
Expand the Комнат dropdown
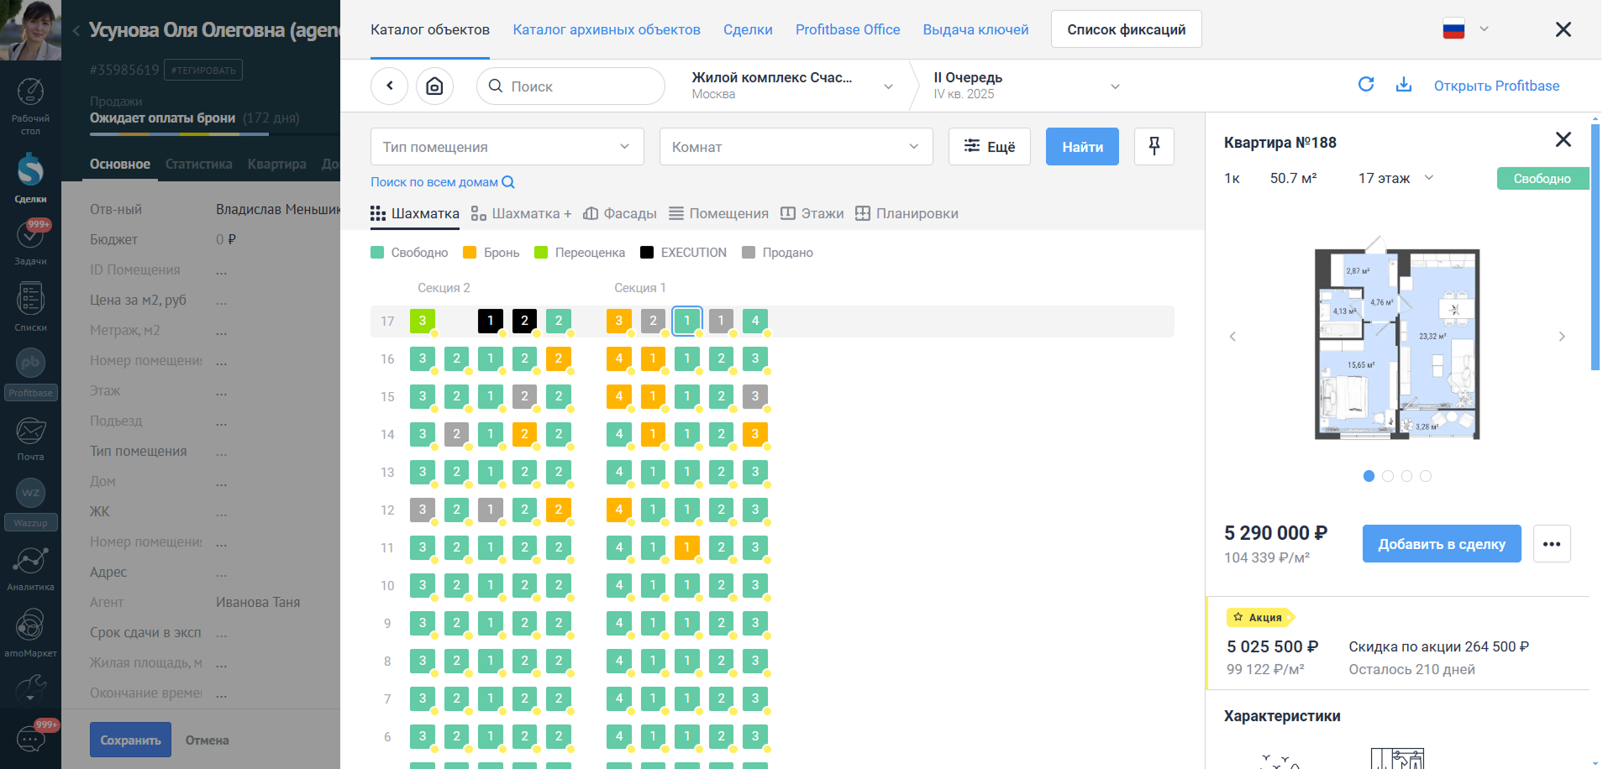point(796,147)
